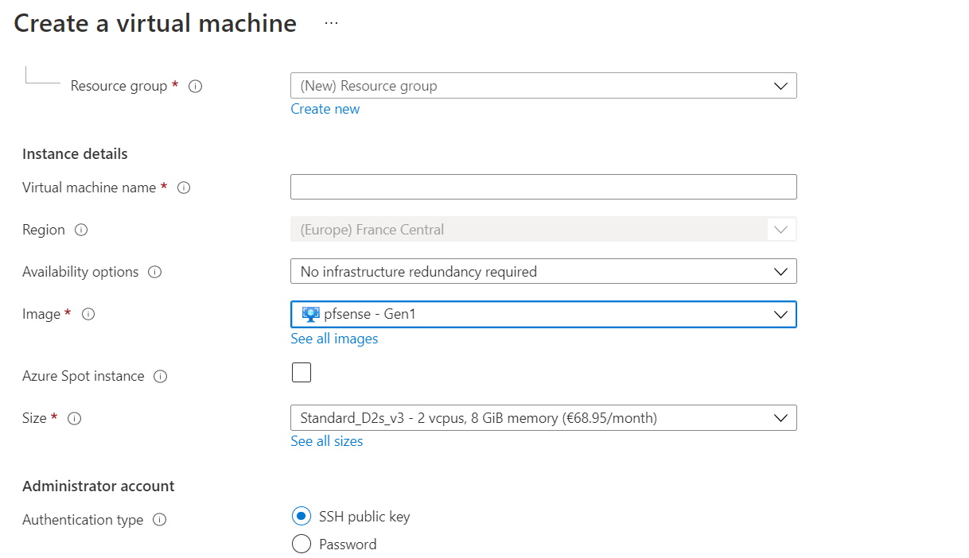Click the Administrator account heading
This screenshot has height=558, width=969.
(98, 486)
